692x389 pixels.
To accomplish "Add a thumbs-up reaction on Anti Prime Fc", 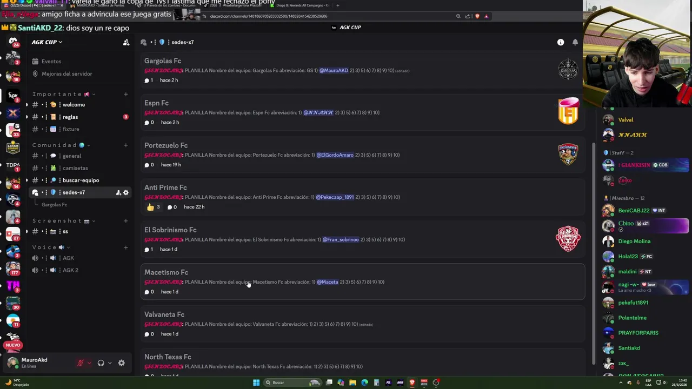I will tap(154, 207).
